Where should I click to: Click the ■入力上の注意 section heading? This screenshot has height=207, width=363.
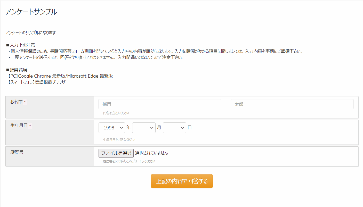[x=20, y=45]
